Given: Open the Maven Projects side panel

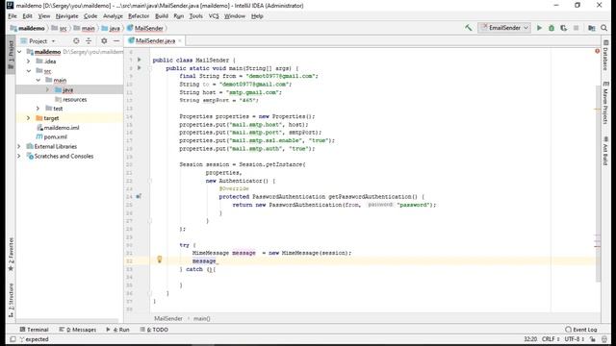Looking at the screenshot, I should pos(605,103).
